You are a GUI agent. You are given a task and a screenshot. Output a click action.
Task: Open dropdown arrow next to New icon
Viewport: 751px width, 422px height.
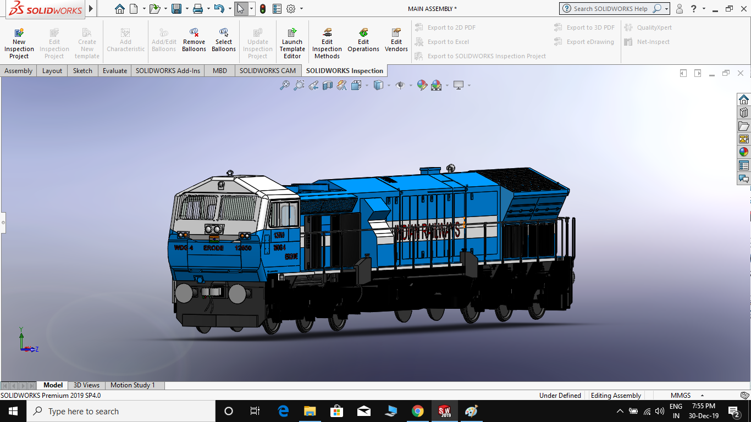(x=144, y=9)
